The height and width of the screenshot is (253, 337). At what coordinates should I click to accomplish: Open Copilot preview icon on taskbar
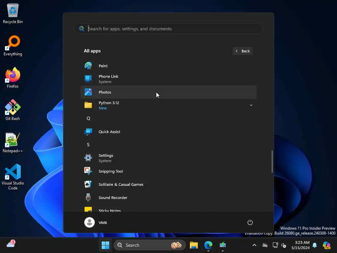[326, 245]
